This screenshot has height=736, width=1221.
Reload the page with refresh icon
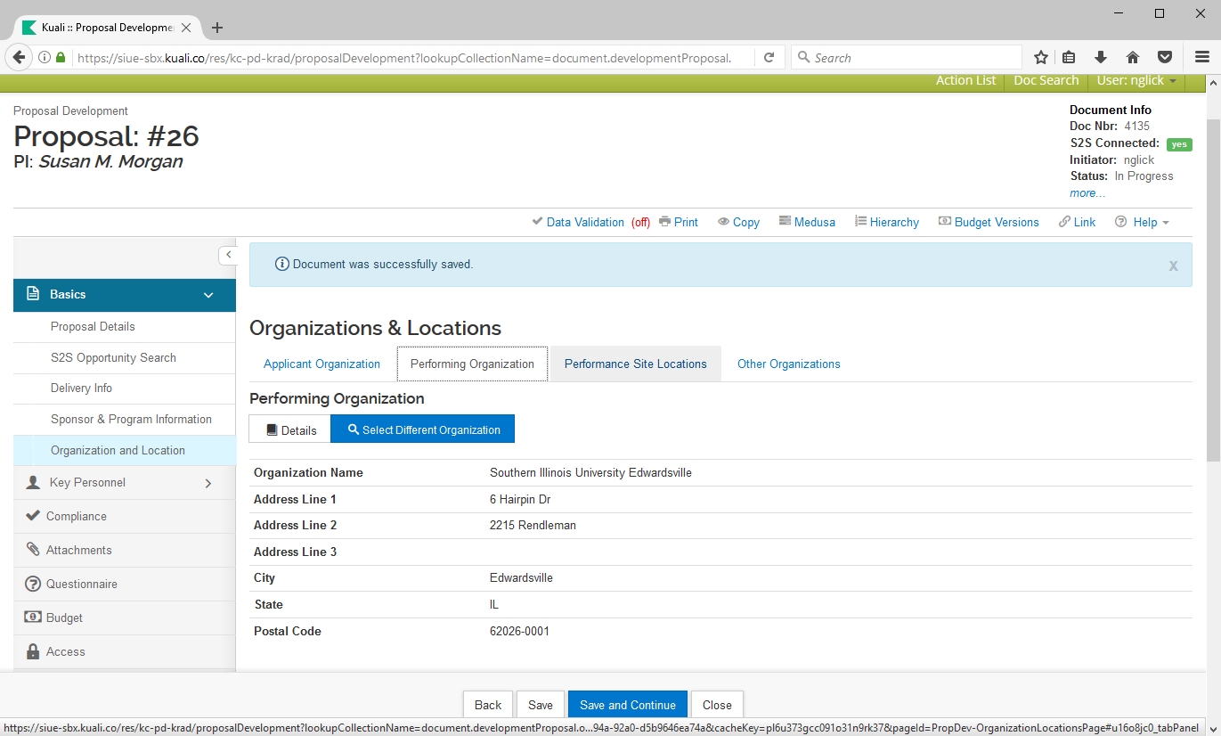coord(769,58)
